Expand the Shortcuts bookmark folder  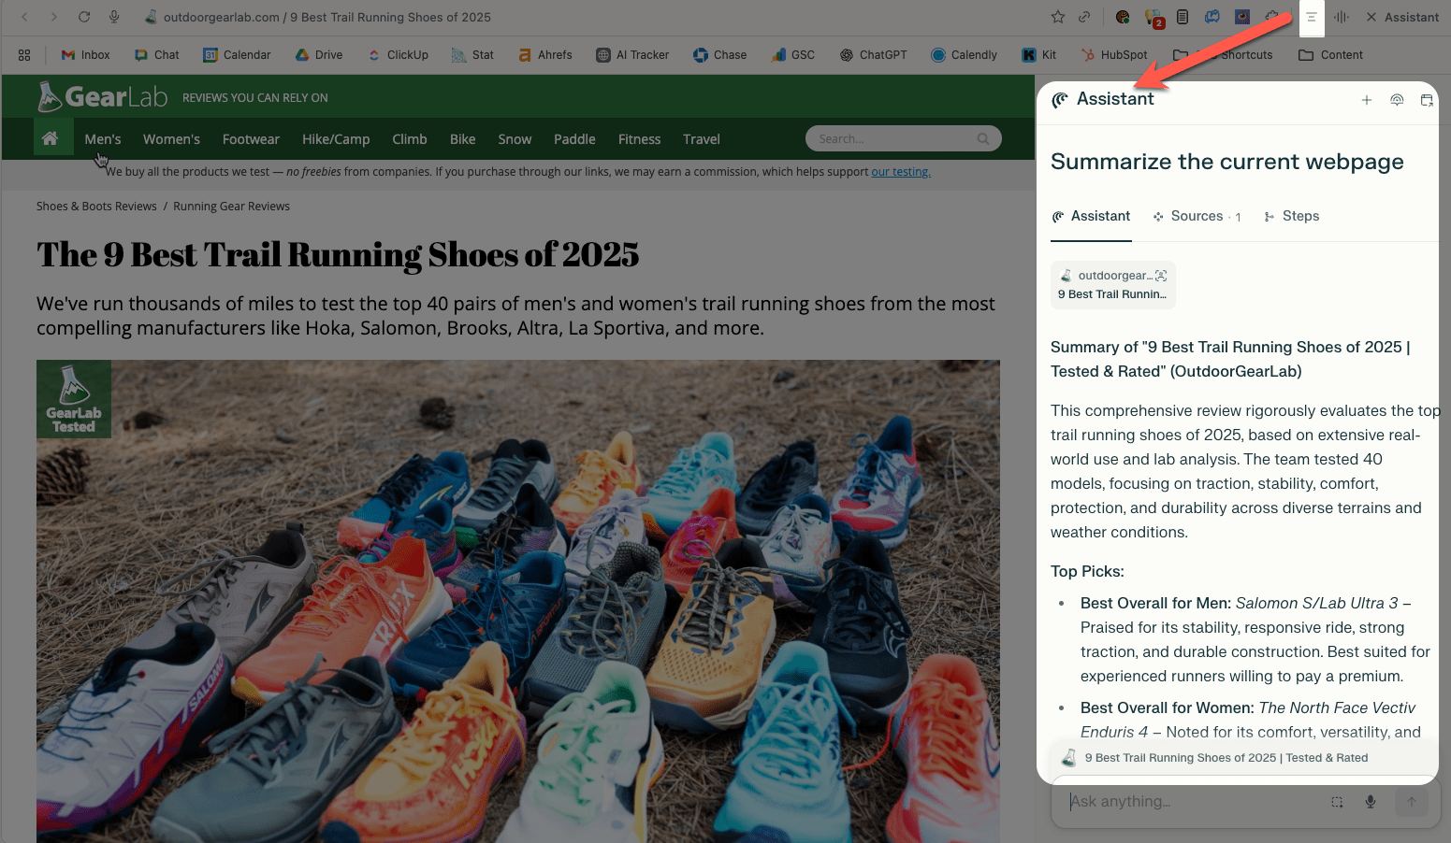point(1222,55)
